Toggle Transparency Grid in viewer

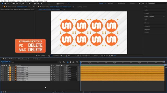pyautogui.click(x=80, y=56)
